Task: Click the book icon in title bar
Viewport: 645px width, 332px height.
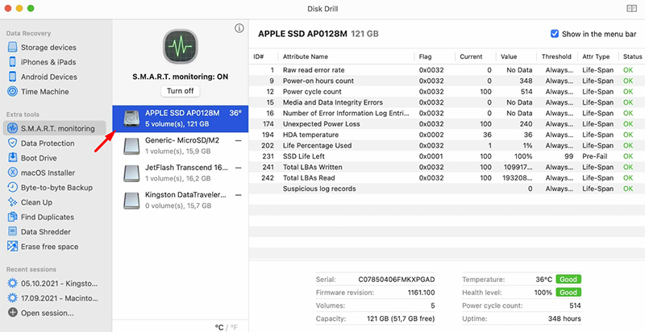Action: pyautogui.click(x=631, y=9)
